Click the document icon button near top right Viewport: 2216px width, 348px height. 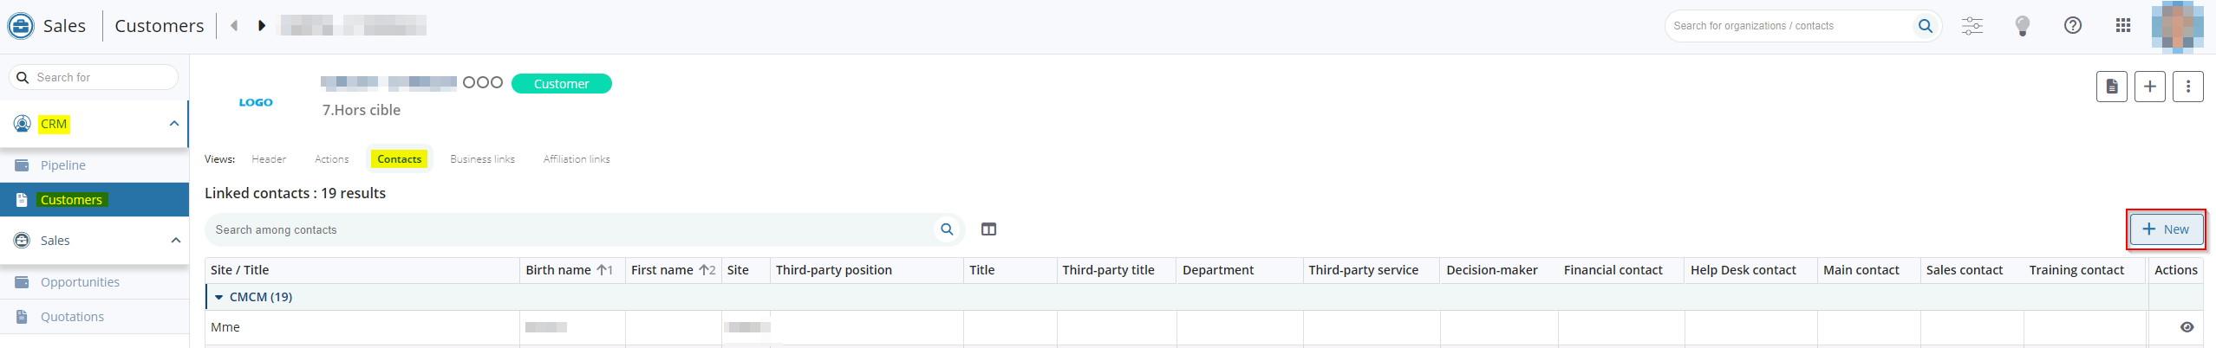click(2112, 87)
